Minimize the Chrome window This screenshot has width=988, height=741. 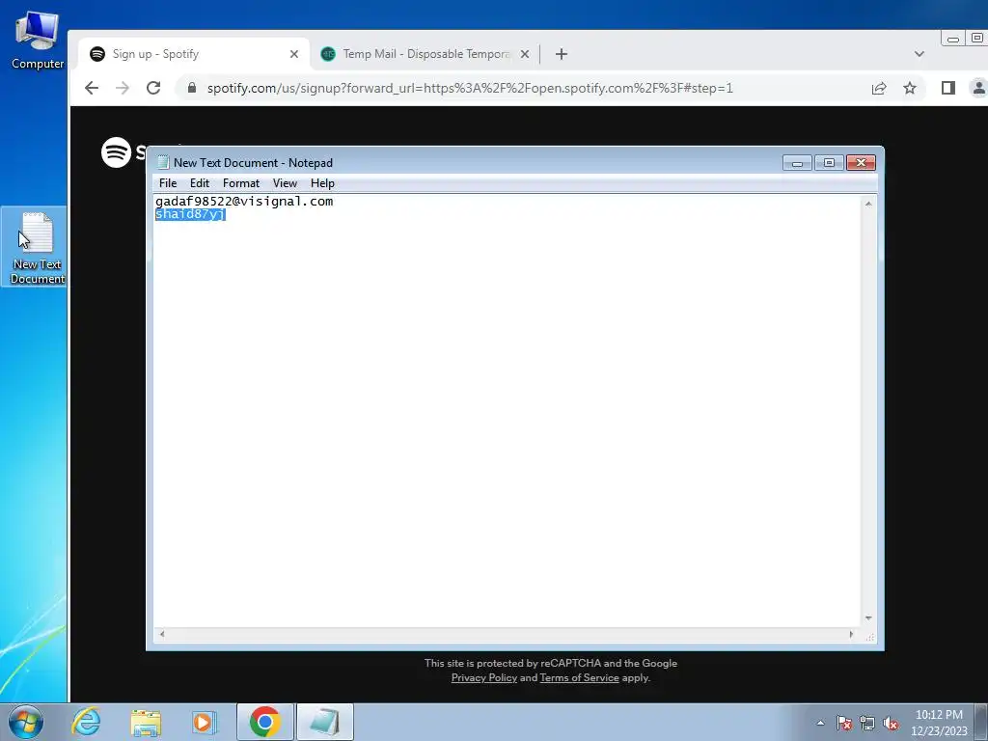click(x=952, y=39)
